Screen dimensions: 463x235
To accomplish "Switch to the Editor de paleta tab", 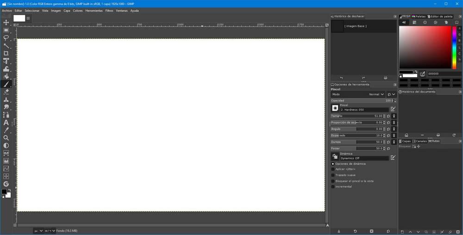I will [x=440, y=17].
